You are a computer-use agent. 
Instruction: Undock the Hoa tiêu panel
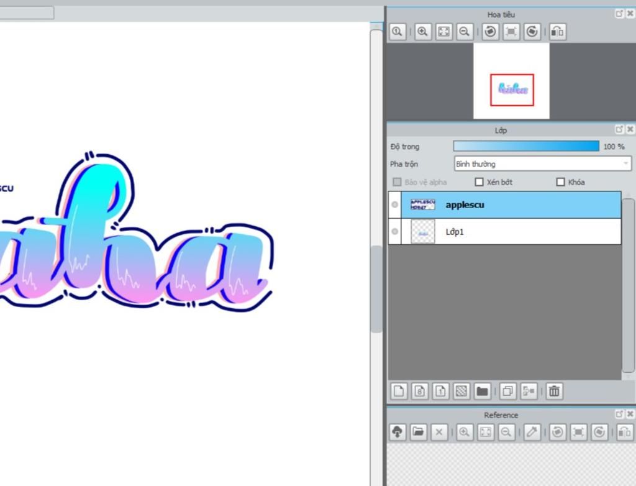(x=619, y=14)
